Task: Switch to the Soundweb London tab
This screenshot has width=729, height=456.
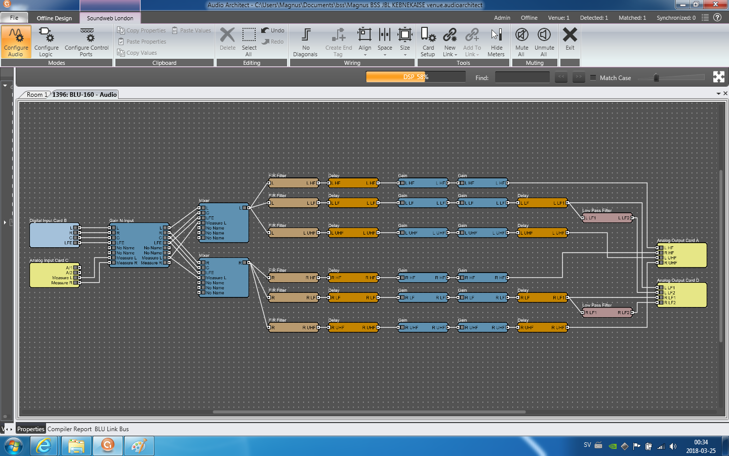Action: pyautogui.click(x=110, y=18)
